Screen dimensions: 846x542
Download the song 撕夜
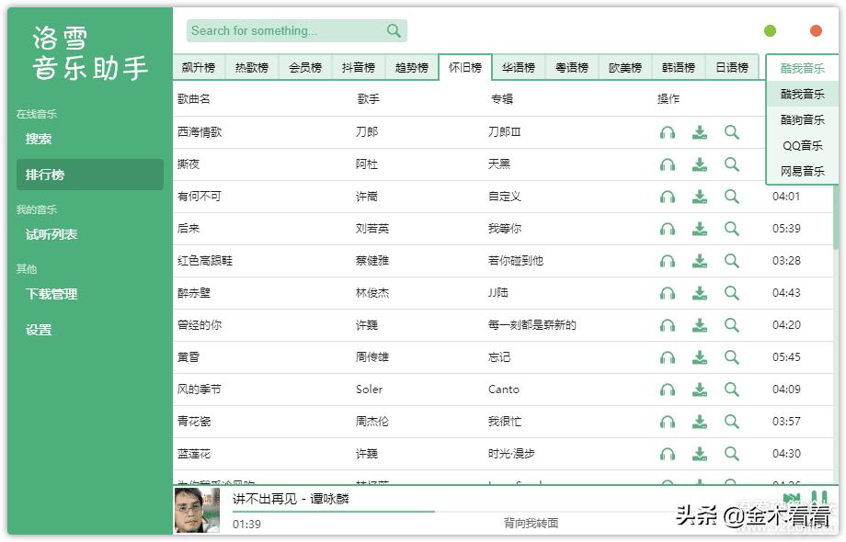pyautogui.click(x=700, y=164)
